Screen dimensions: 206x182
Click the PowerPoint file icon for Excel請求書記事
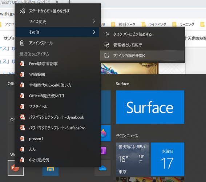(22, 64)
